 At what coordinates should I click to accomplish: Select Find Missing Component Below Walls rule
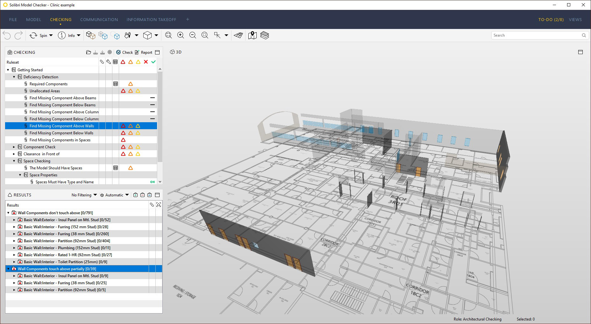pyautogui.click(x=61, y=133)
